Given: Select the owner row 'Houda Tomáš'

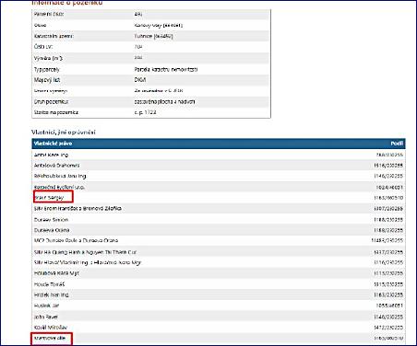Looking at the screenshot, I should click(x=219, y=284).
